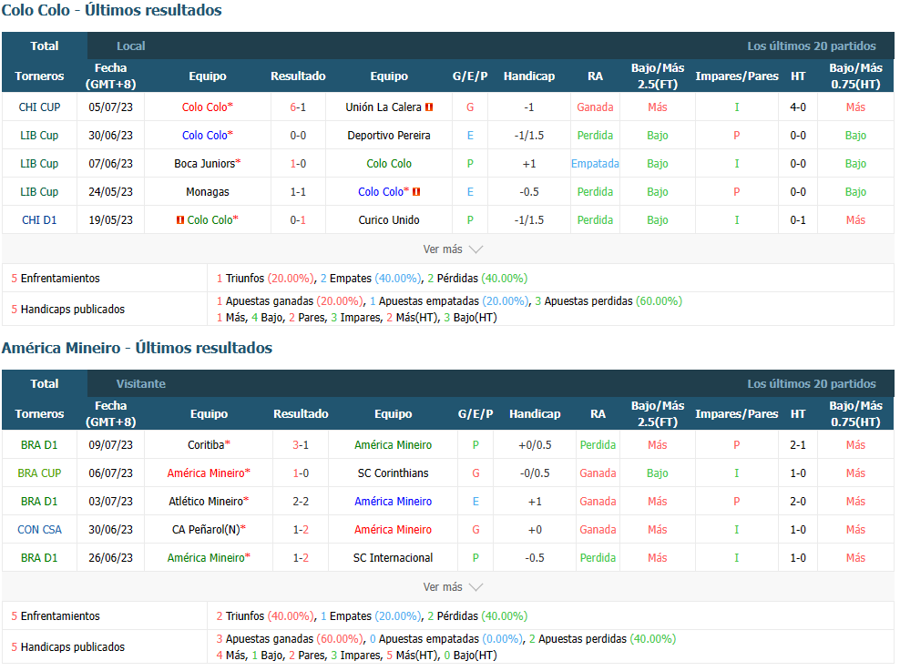The width and height of the screenshot is (900, 671).
Task: Click Empatada RA cell in Boca Juniors row
Action: point(595,164)
